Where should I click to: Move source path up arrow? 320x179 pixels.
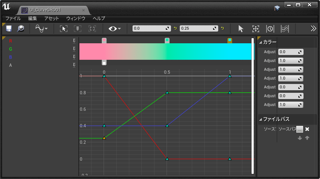(x=307, y=138)
